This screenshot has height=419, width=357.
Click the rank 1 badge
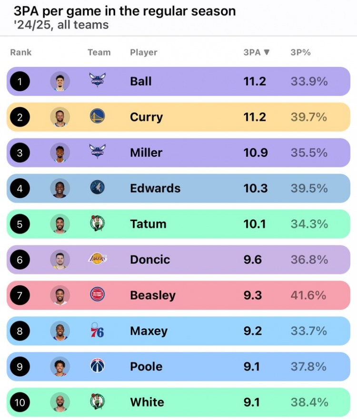pos(20,81)
